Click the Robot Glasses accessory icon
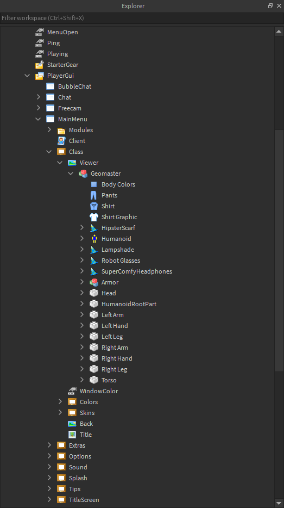 (x=94, y=261)
